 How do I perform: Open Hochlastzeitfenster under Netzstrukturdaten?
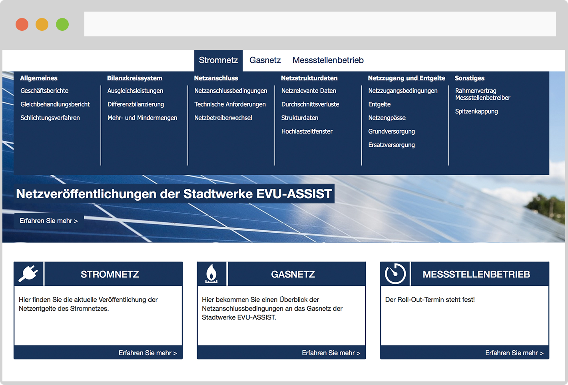[x=307, y=132]
